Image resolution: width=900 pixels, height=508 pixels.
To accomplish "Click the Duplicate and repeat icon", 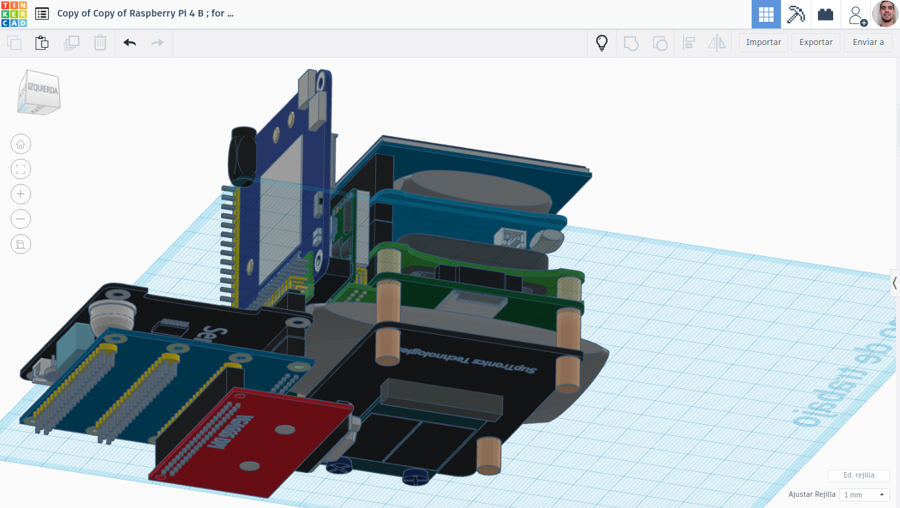I will (x=71, y=43).
